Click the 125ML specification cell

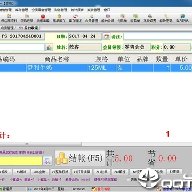point(101,68)
